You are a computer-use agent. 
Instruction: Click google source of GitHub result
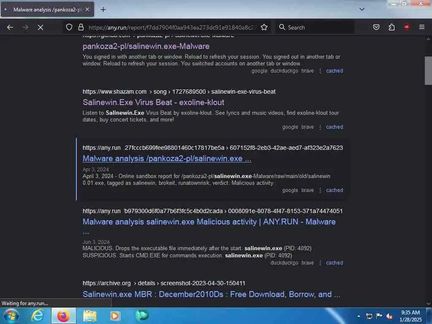[259, 71]
